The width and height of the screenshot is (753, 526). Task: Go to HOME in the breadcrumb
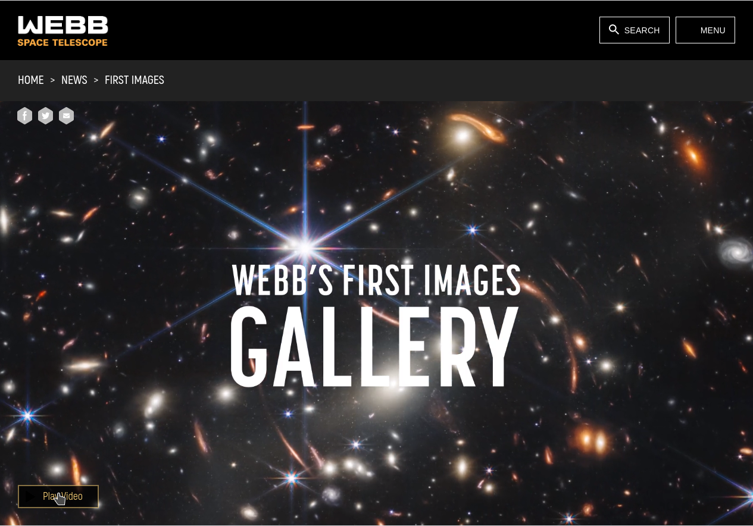(x=31, y=80)
